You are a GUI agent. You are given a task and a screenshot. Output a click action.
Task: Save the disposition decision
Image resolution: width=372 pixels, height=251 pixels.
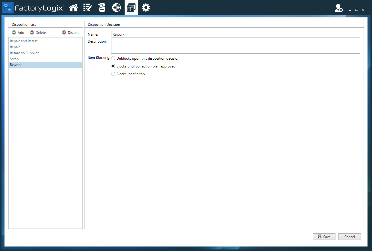click(x=324, y=237)
